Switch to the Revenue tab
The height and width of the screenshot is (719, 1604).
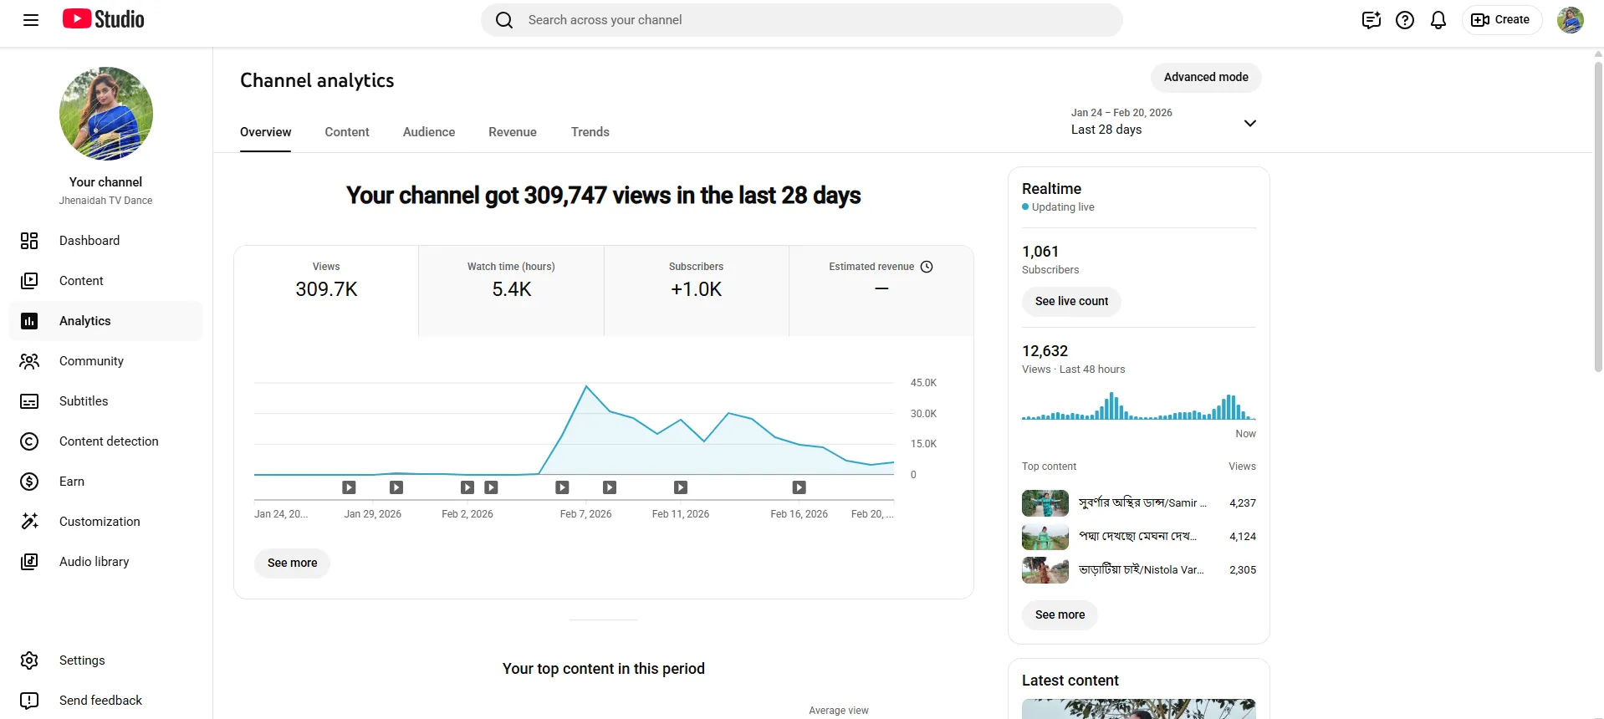[513, 132]
